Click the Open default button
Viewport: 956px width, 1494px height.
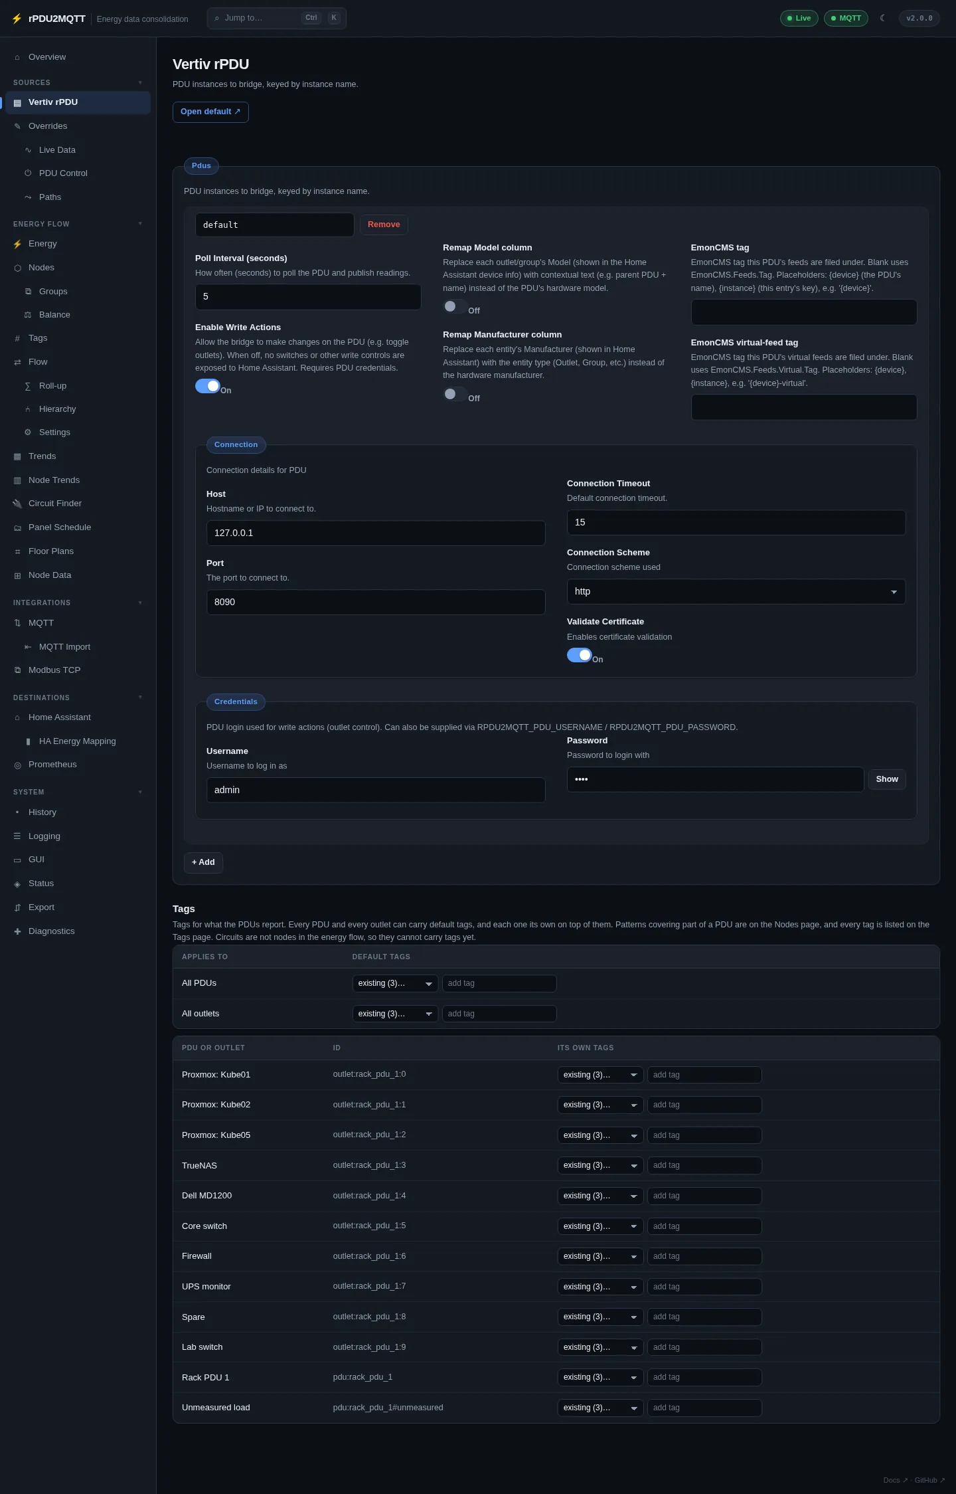pyautogui.click(x=210, y=112)
